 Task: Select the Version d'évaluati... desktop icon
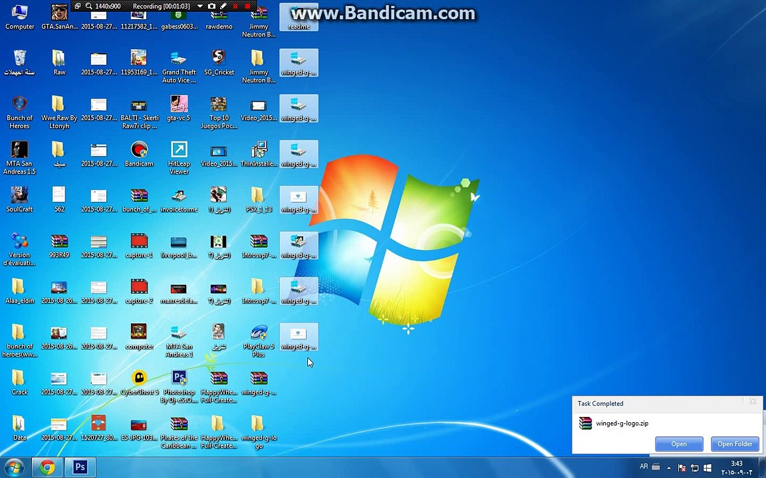pyautogui.click(x=19, y=249)
